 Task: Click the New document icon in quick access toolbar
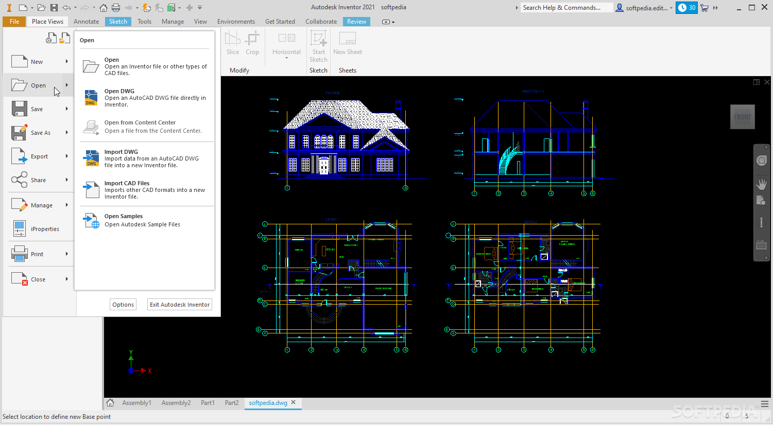[x=23, y=7]
